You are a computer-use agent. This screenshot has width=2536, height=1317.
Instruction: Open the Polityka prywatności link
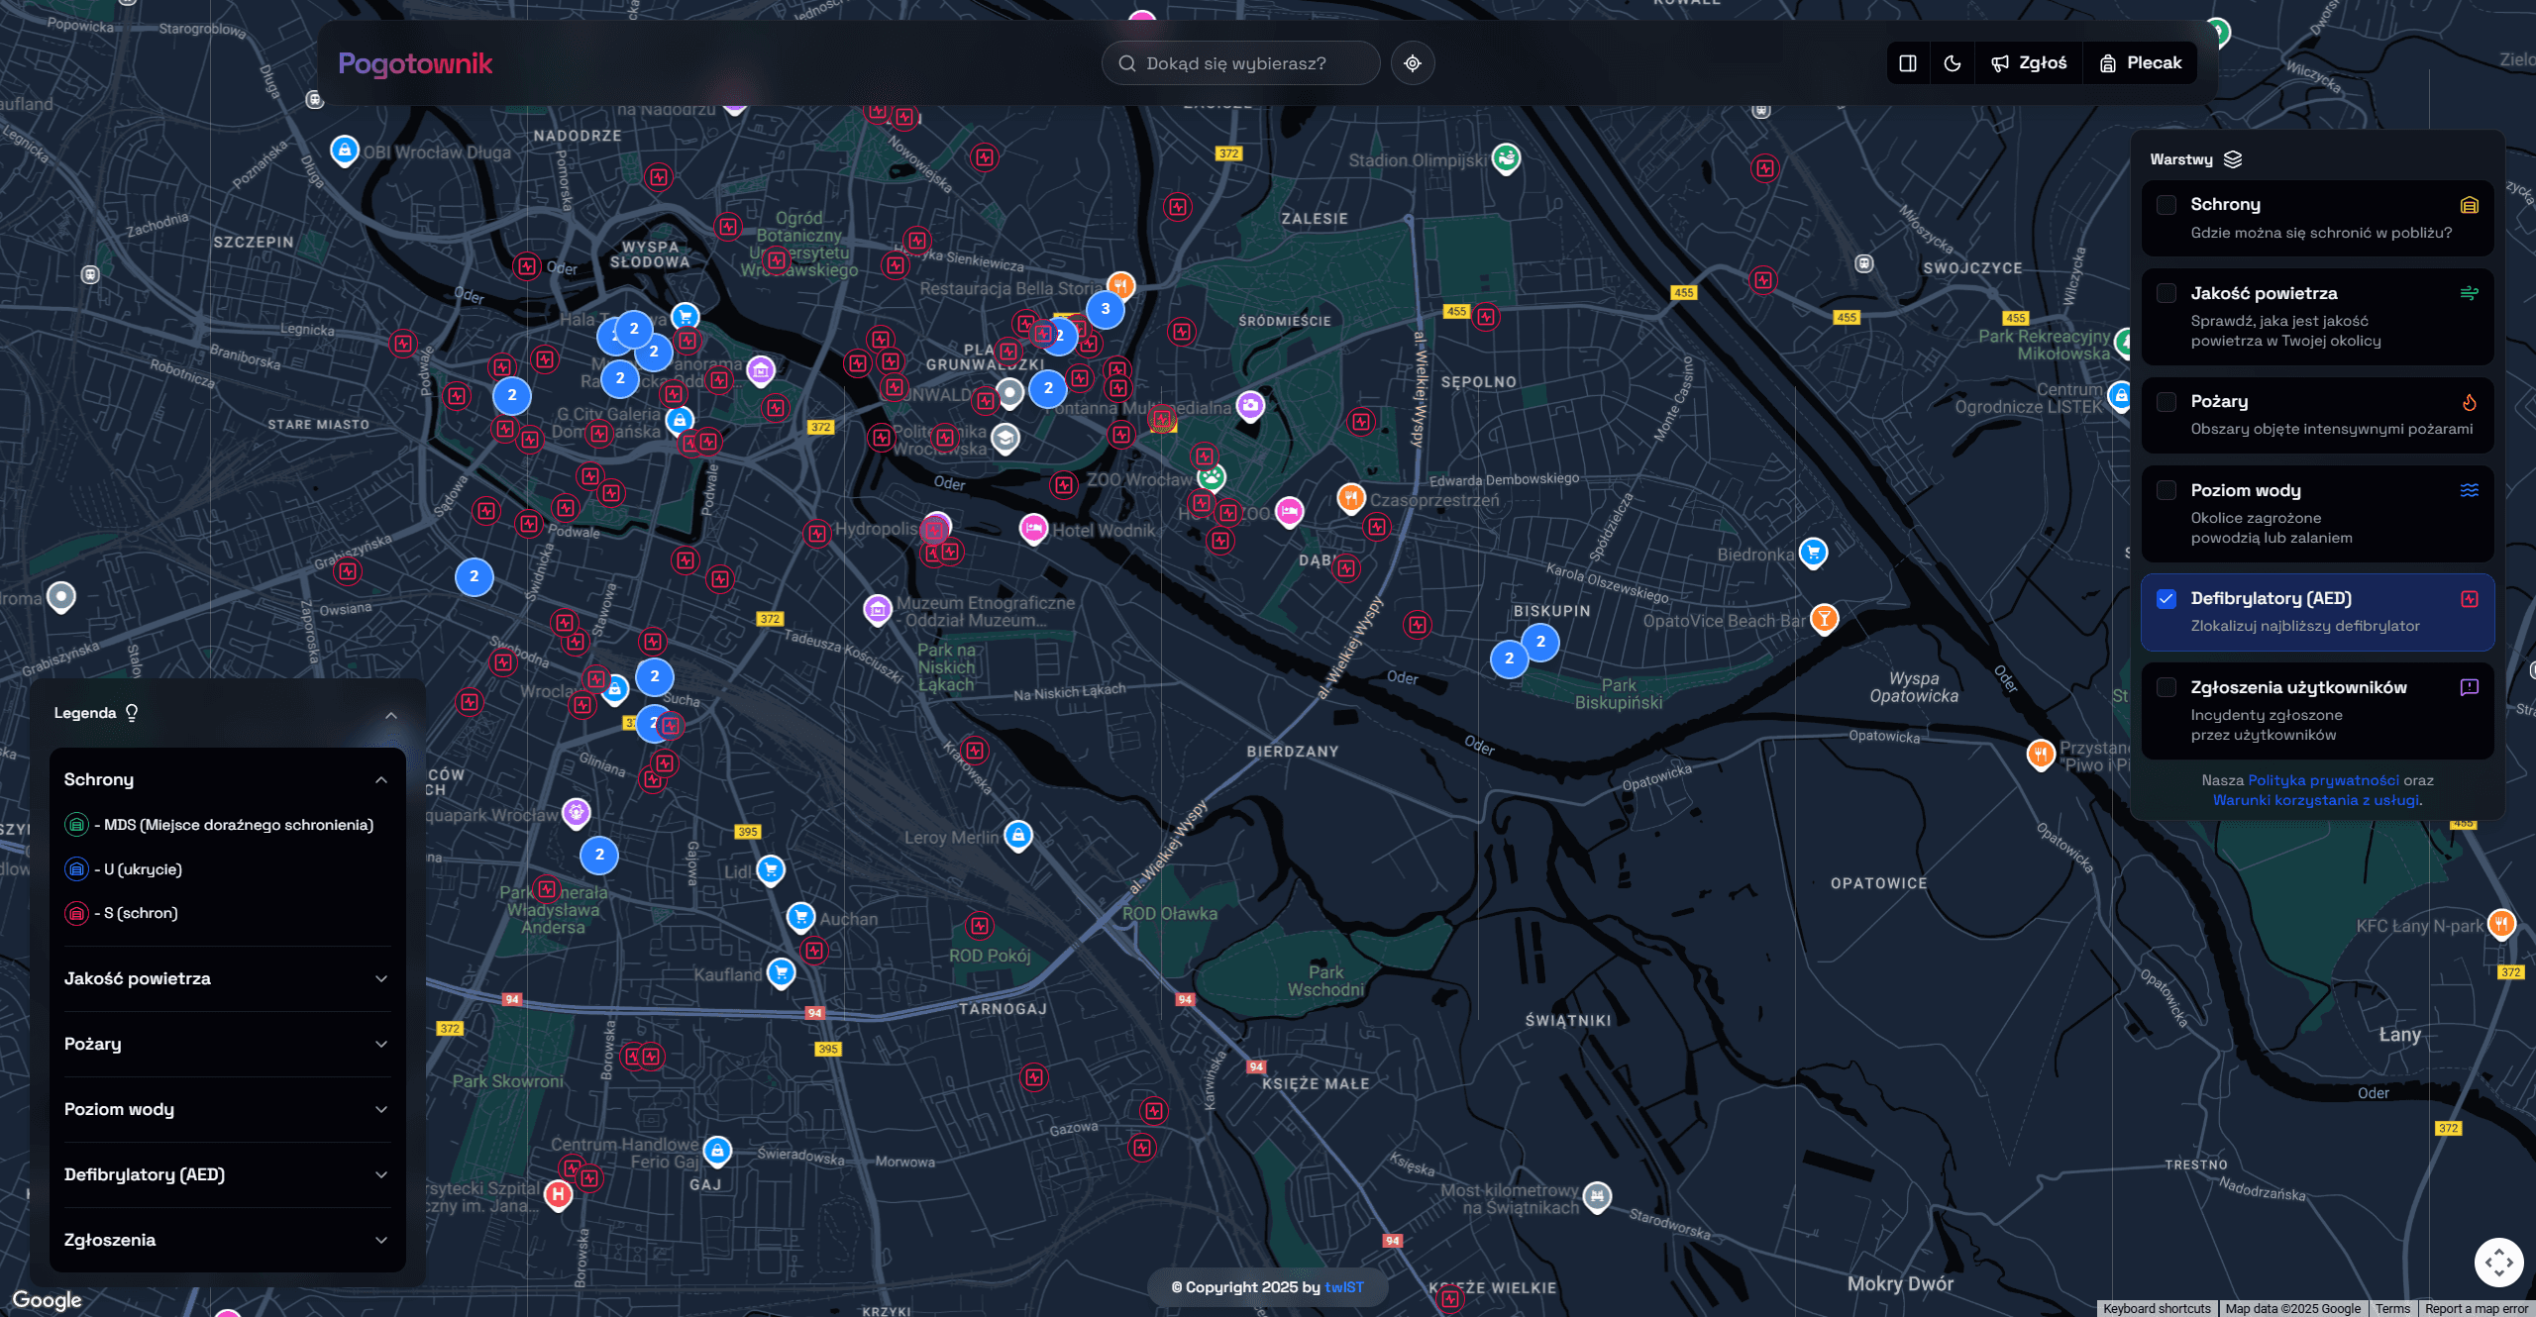point(2323,780)
